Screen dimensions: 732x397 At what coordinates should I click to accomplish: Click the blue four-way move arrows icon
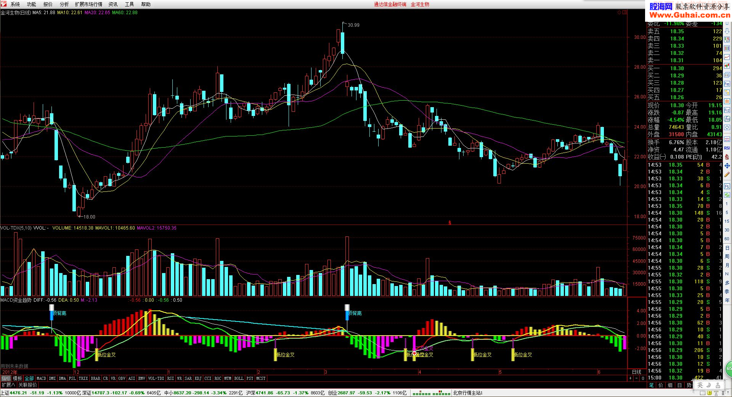(727, 166)
